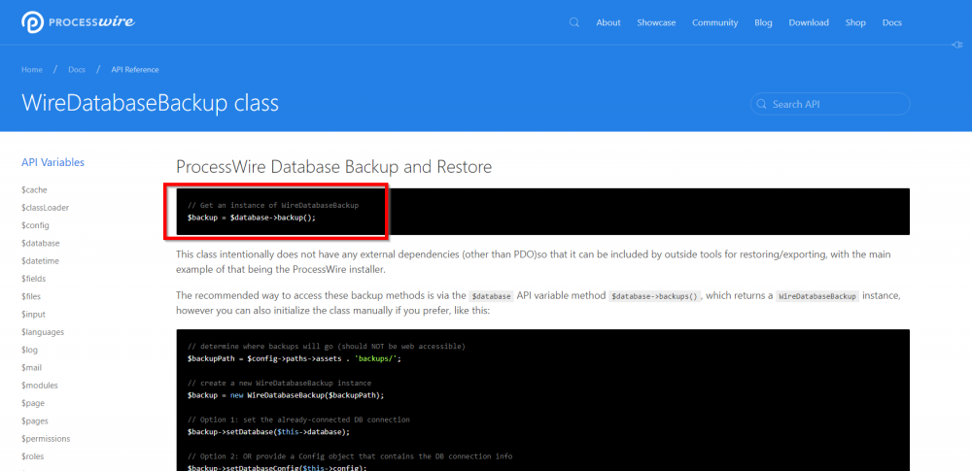
Task: Click the plug icon at right edge
Action: click(x=957, y=45)
